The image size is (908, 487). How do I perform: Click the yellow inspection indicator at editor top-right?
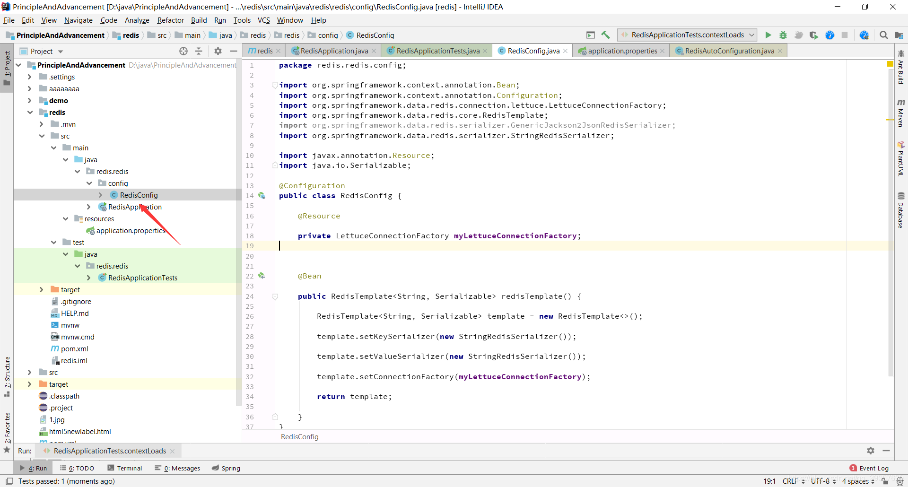coord(890,64)
